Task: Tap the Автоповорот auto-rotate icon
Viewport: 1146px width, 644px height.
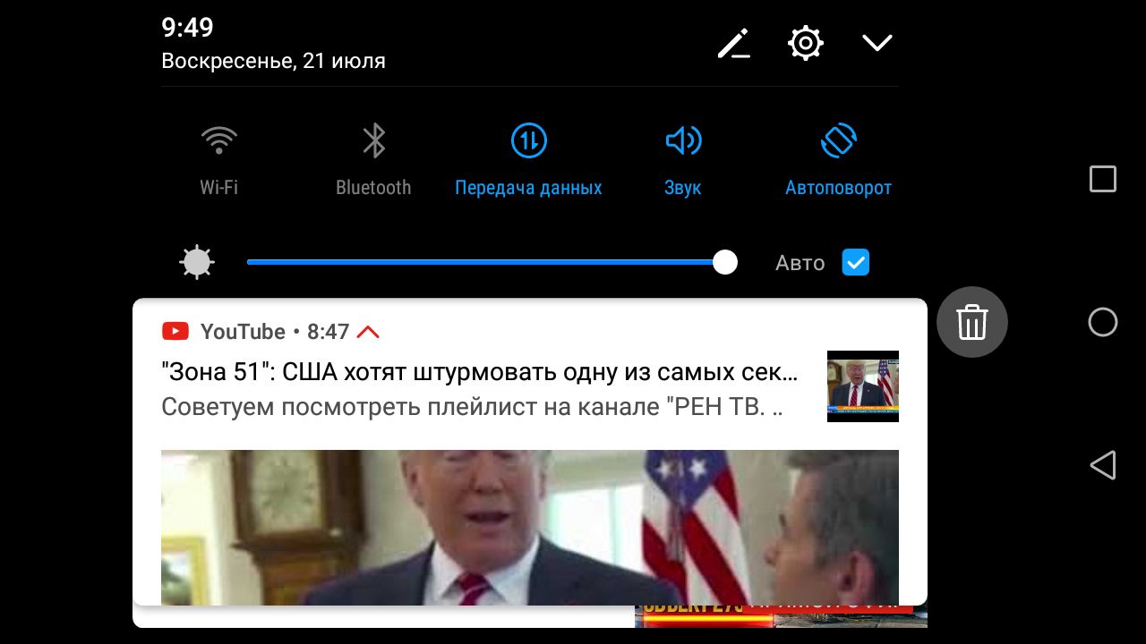Action: [839, 141]
